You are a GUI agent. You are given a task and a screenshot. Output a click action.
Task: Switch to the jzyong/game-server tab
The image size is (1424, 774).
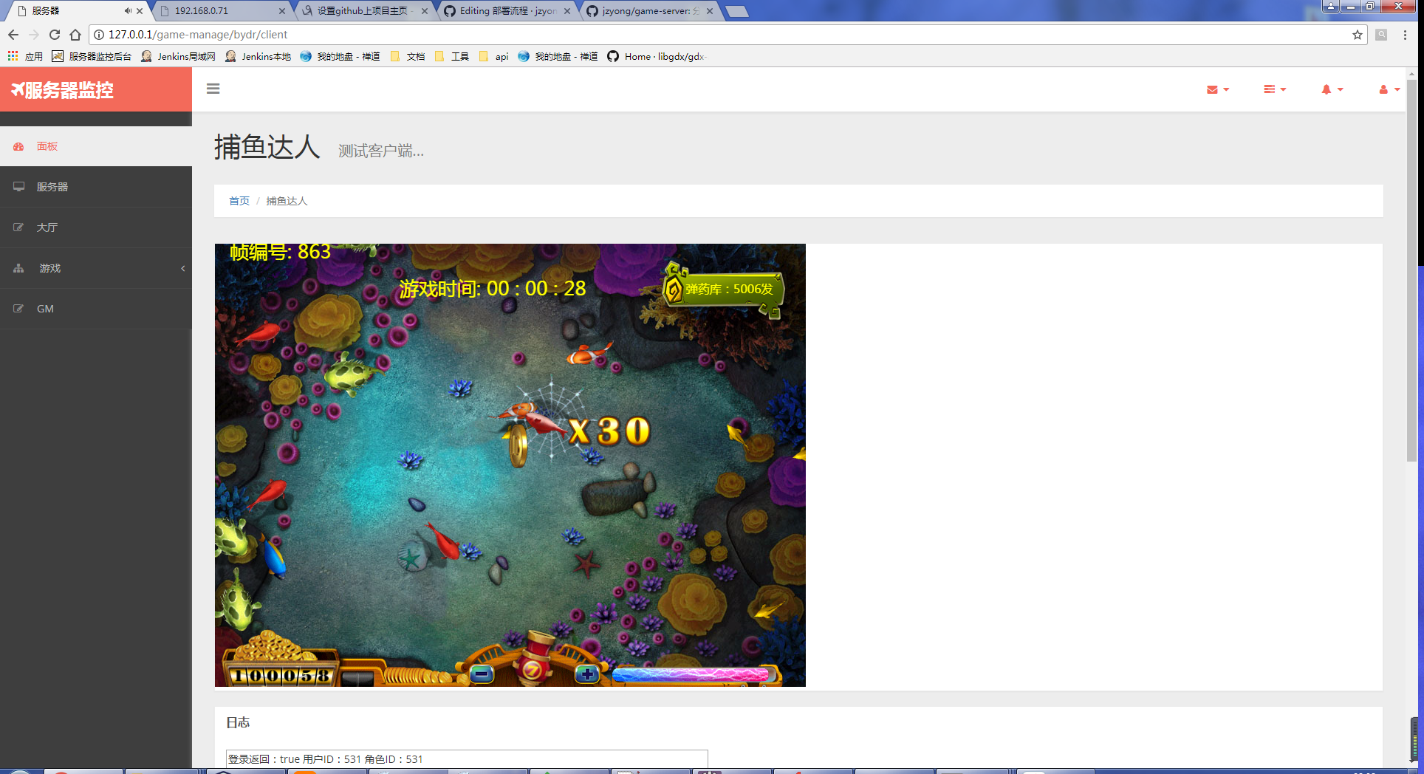648,11
